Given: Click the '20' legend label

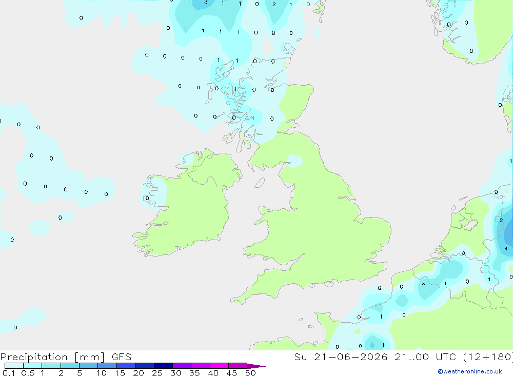Looking at the screenshot, I should pos(139,373).
